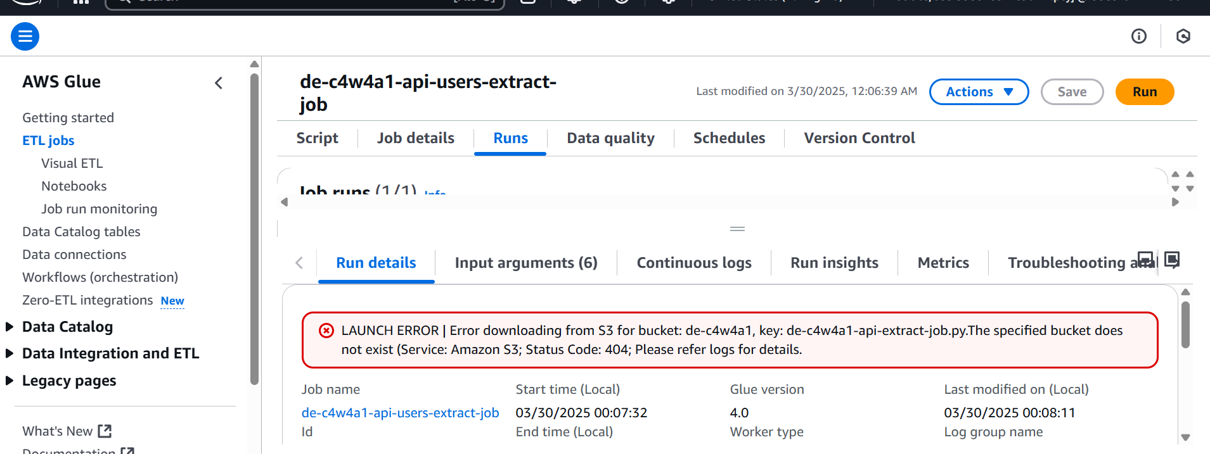Open Input arguments (6) tab
Screen dimensions: 1210x454
click(x=526, y=263)
